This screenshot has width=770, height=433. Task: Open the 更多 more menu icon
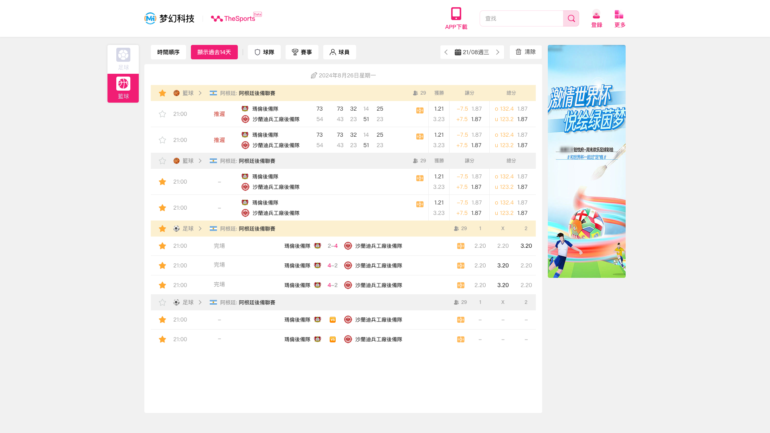pos(619,14)
